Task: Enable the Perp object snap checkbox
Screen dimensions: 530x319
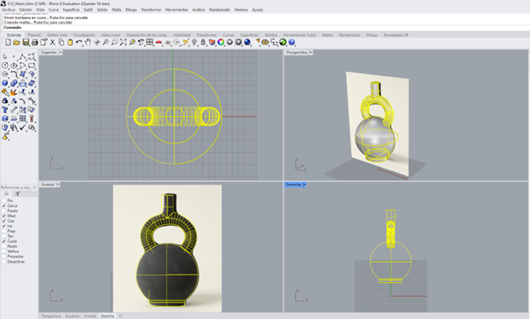Action: point(4,231)
